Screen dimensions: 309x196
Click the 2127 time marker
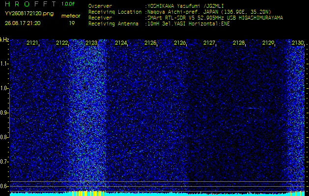click(x=209, y=43)
